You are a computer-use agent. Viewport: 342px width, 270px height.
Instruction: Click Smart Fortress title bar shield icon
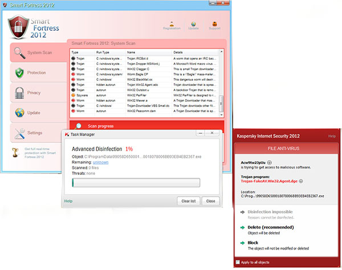pyautogui.click(x=5, y=5)
